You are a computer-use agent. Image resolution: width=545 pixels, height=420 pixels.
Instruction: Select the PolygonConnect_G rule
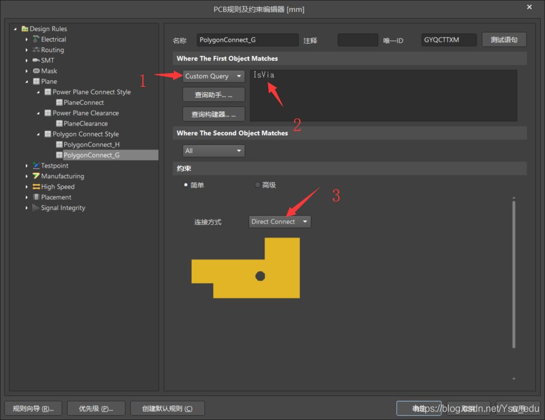[x=92, y=155]
